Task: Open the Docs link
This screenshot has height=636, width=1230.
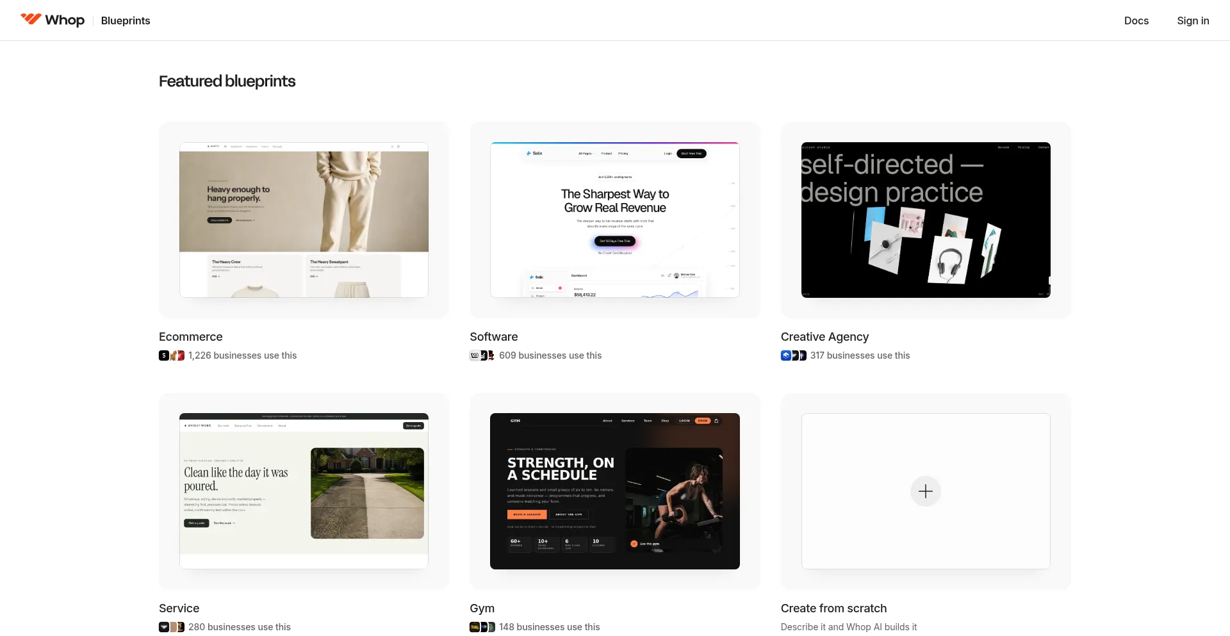Action: point(1136,20)
